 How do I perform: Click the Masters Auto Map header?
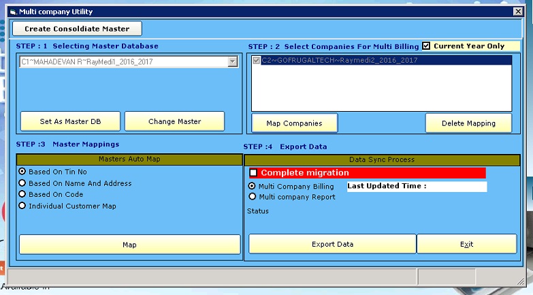click(x=129, y=159)
